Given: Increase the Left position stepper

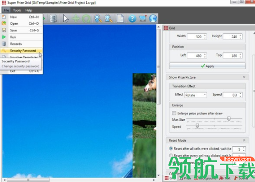Looking at the screenshot, I should coord(205,54).
